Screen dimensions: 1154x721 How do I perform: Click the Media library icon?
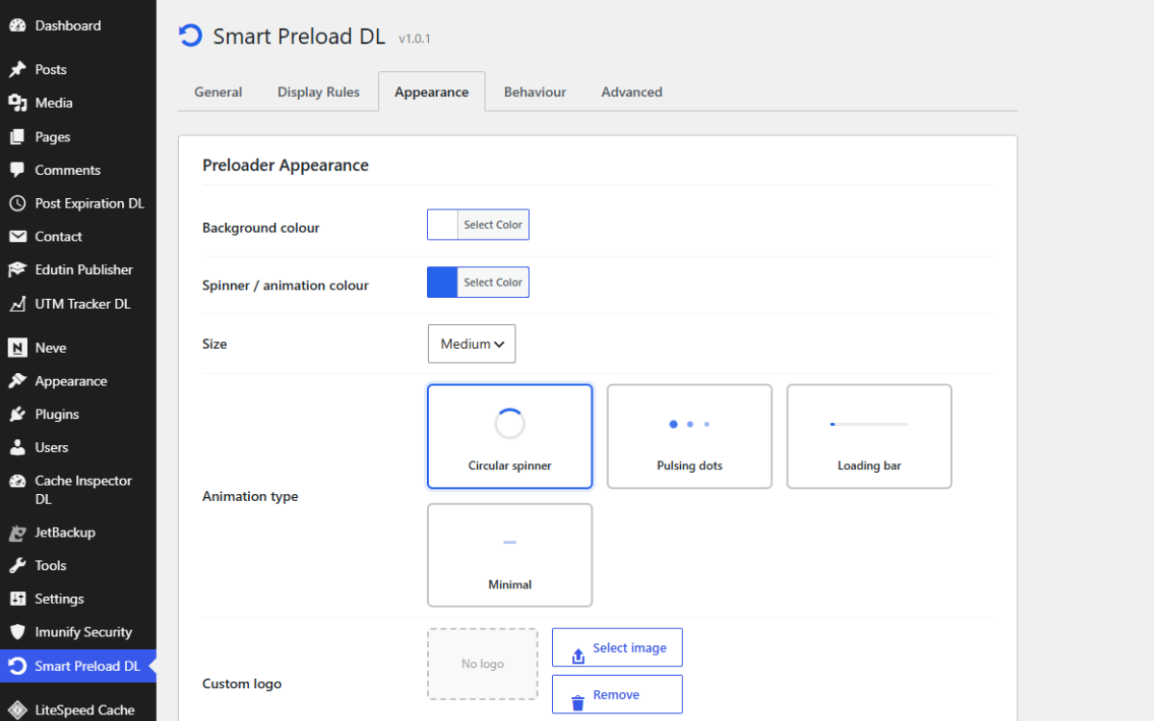click(17, 103)
